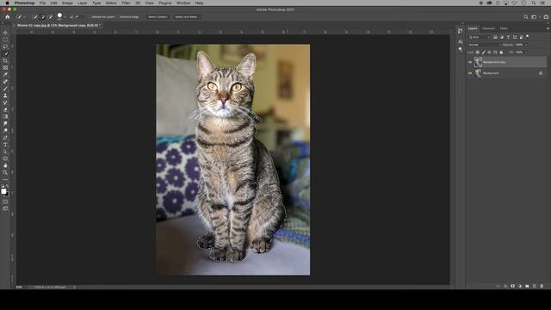Image resolution: width=551 pixels, height=310 pixels.
Task: Choose Subtract from Selection mode
Action: (50, 17)
